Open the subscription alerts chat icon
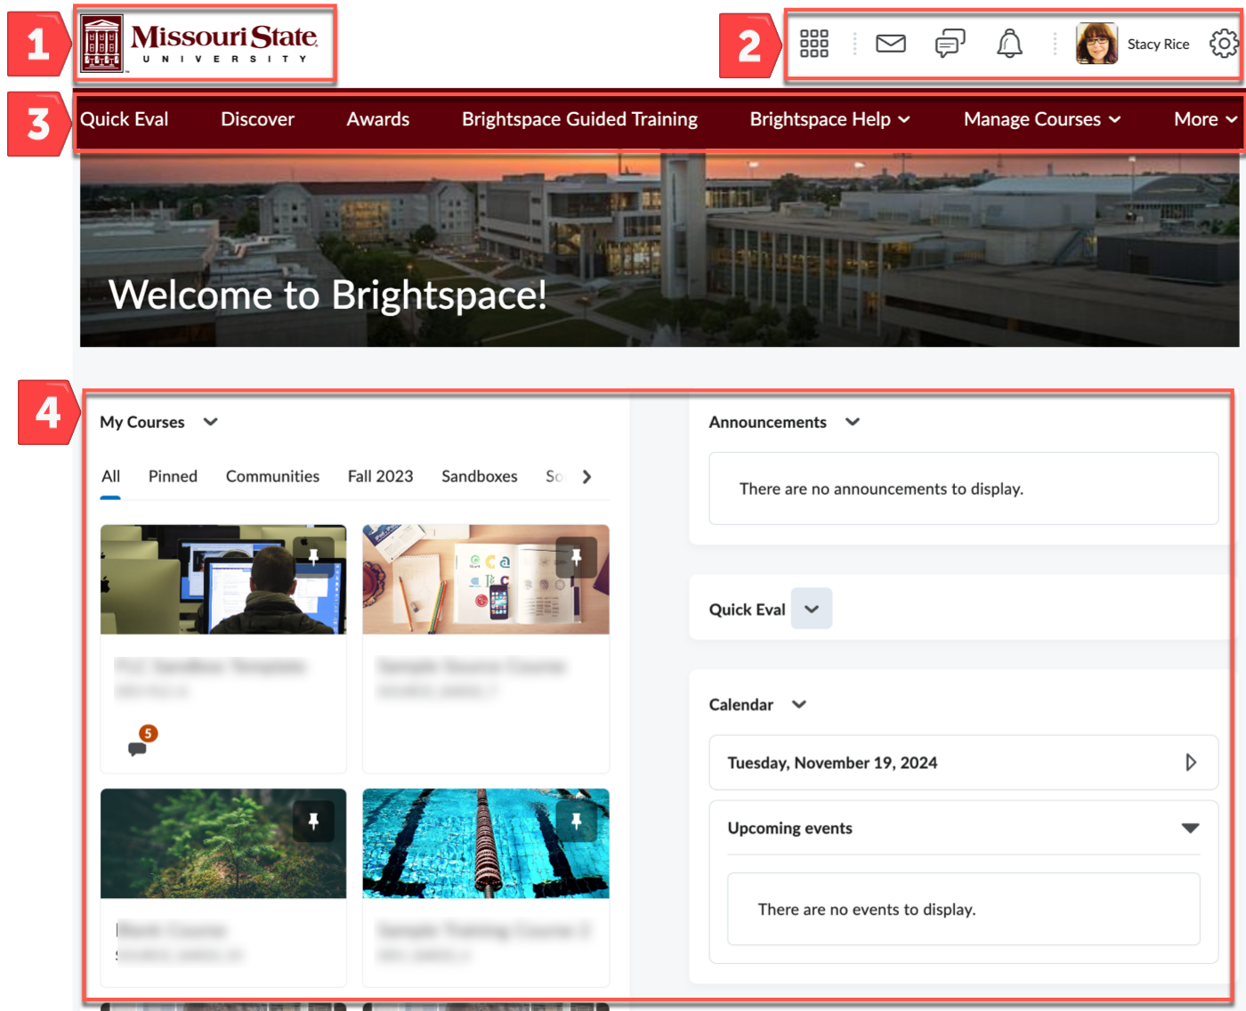The image size is (1246, 1011). click(x=950, y=44)
